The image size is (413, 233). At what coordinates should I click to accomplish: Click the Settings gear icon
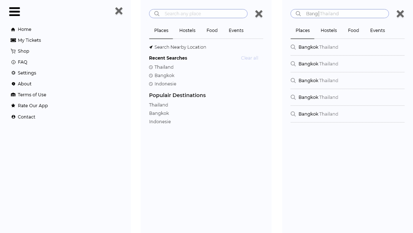13,73
